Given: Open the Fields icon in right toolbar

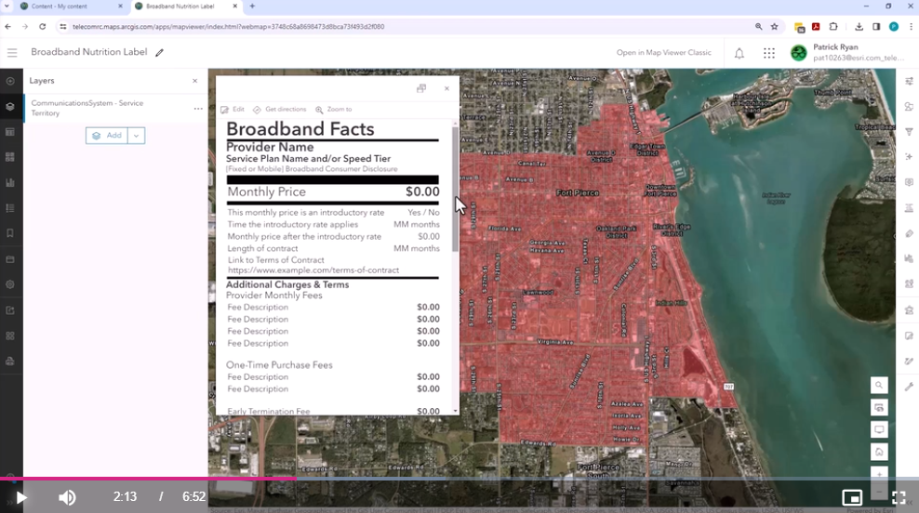Looking at the screenshot, I should (x=909, y=208).
